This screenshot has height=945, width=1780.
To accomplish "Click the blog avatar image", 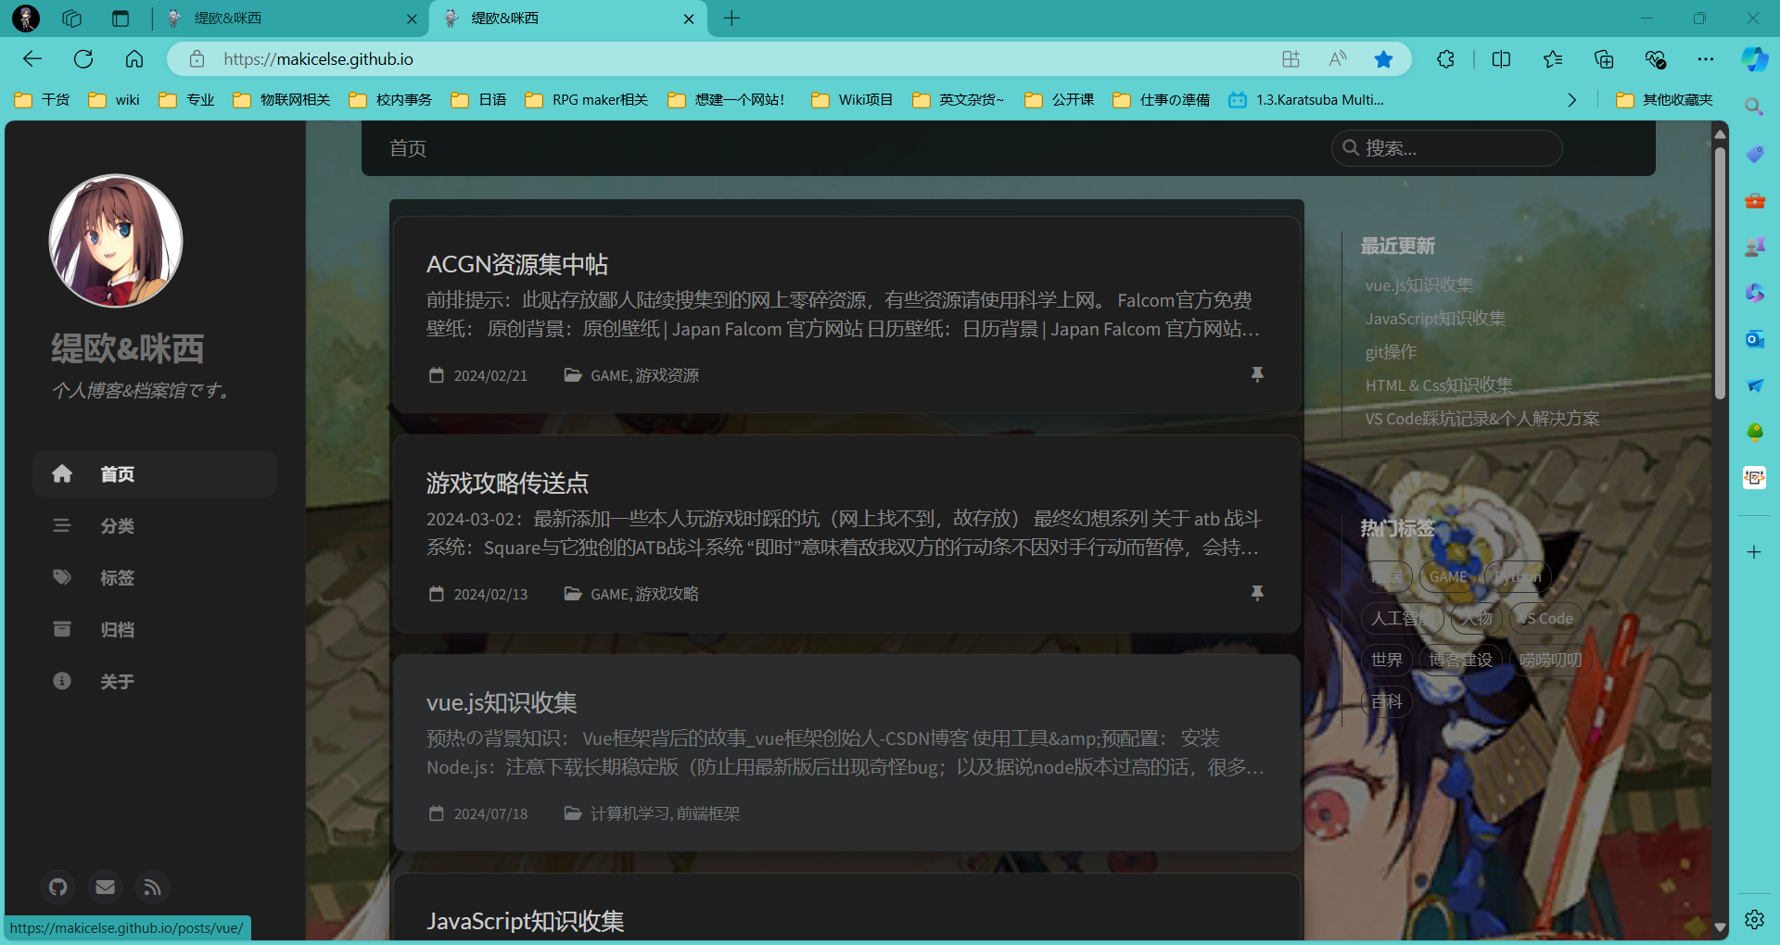I will (116, 241).
